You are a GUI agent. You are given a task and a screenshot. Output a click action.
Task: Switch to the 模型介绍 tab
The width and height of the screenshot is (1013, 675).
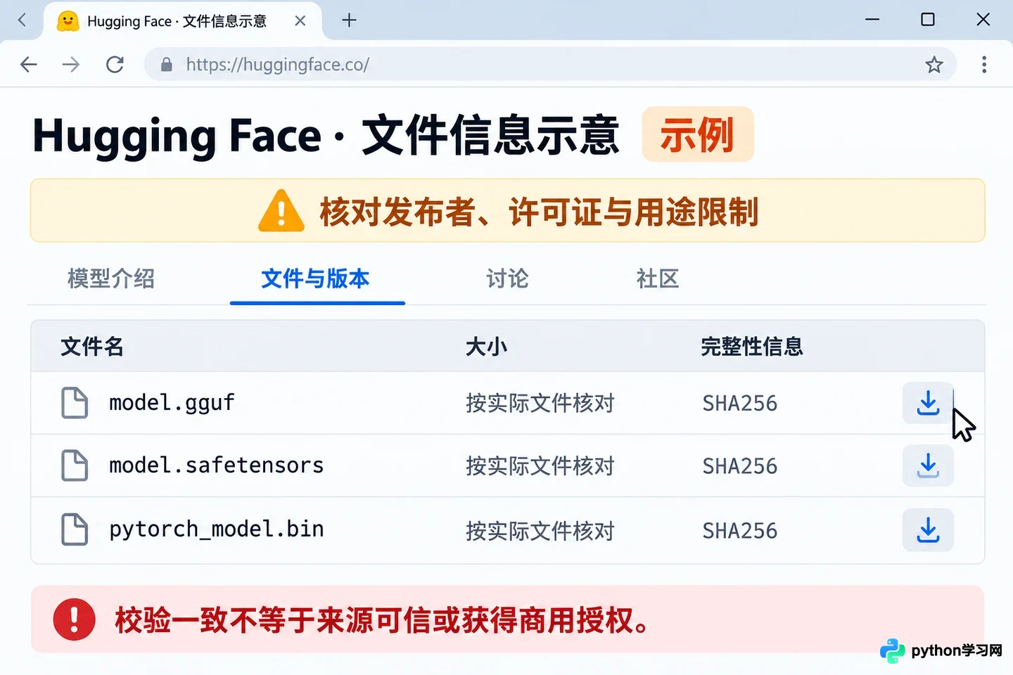tap(111, 278)
